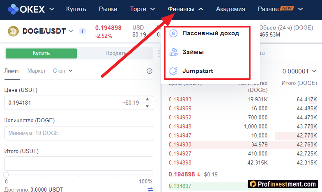
Task: Click the Итого (USDT) input field
Action: [79, 163]
